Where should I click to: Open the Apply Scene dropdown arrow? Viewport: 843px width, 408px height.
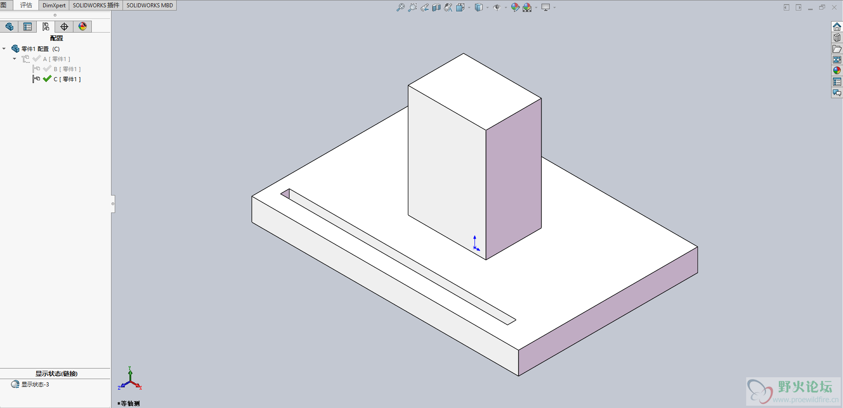coord(536,7)
